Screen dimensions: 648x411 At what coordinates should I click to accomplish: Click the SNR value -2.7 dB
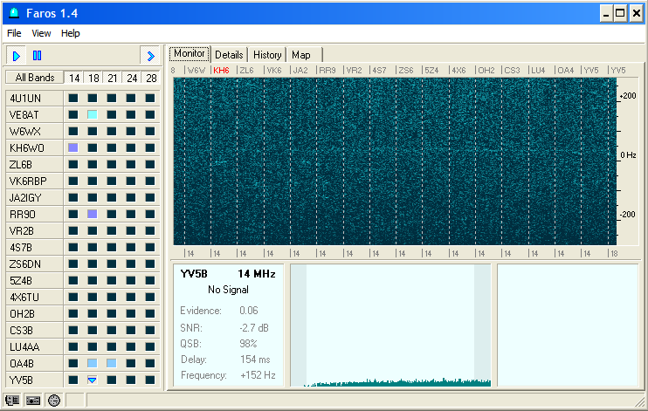tap(254, 328)
